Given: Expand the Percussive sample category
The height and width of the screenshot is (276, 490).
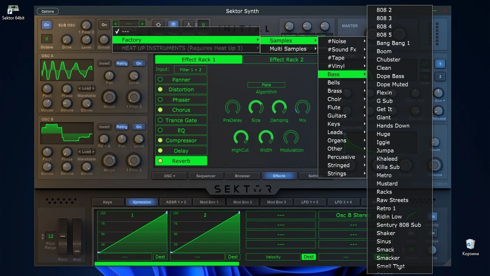Looking at the screenshot, I should [342, 157].
